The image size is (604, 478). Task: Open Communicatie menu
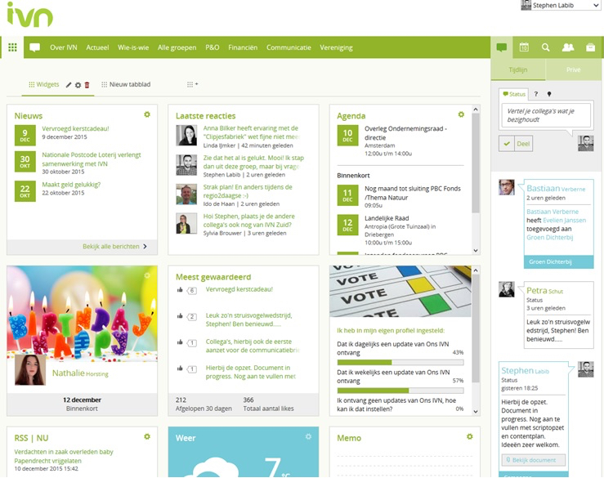289,47
